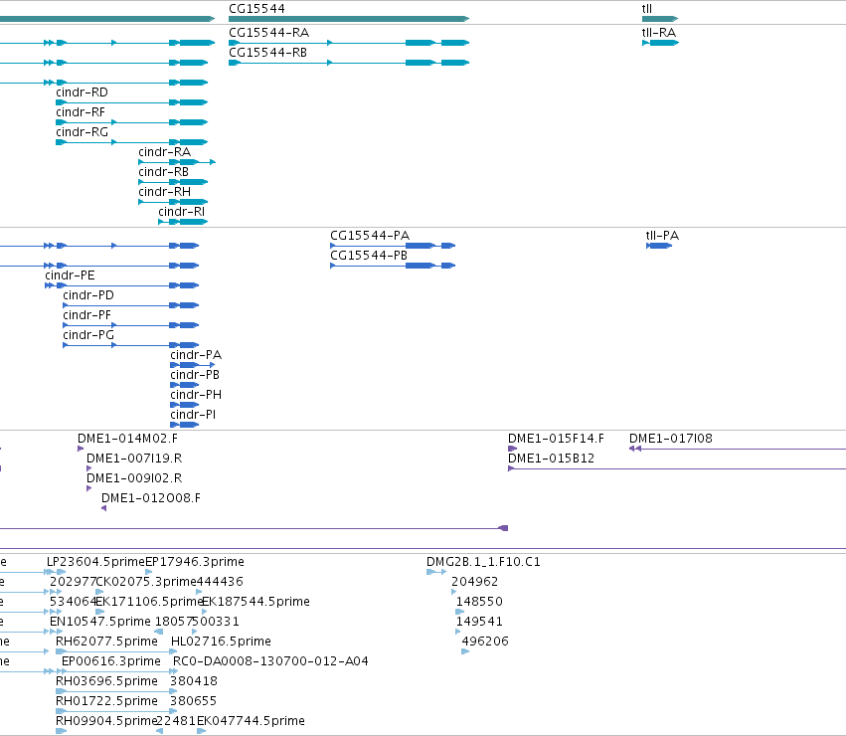This screenshot has height=736, width=846.
Task: Click the DME1-015B12 clone label
Action: tap(552, 459)
